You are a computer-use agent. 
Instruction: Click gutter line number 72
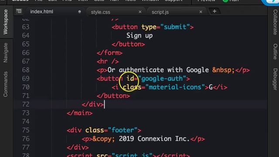coord(26,104)
